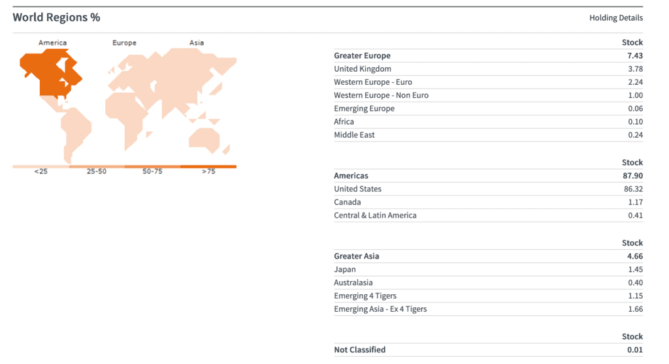Image resolution: width=669 pixels, height=364 pixels.
Task: Click the United States row
Action: coord(357,189)
